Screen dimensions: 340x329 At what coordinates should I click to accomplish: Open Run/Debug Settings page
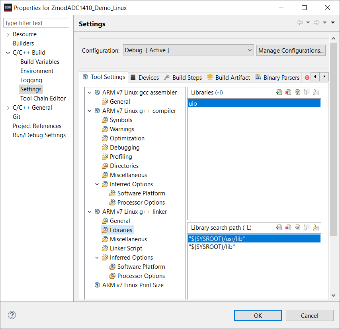click(x=39, y=135)
